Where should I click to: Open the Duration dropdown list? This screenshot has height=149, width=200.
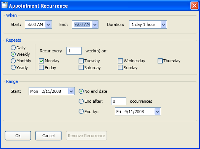(x=163, y=24)
